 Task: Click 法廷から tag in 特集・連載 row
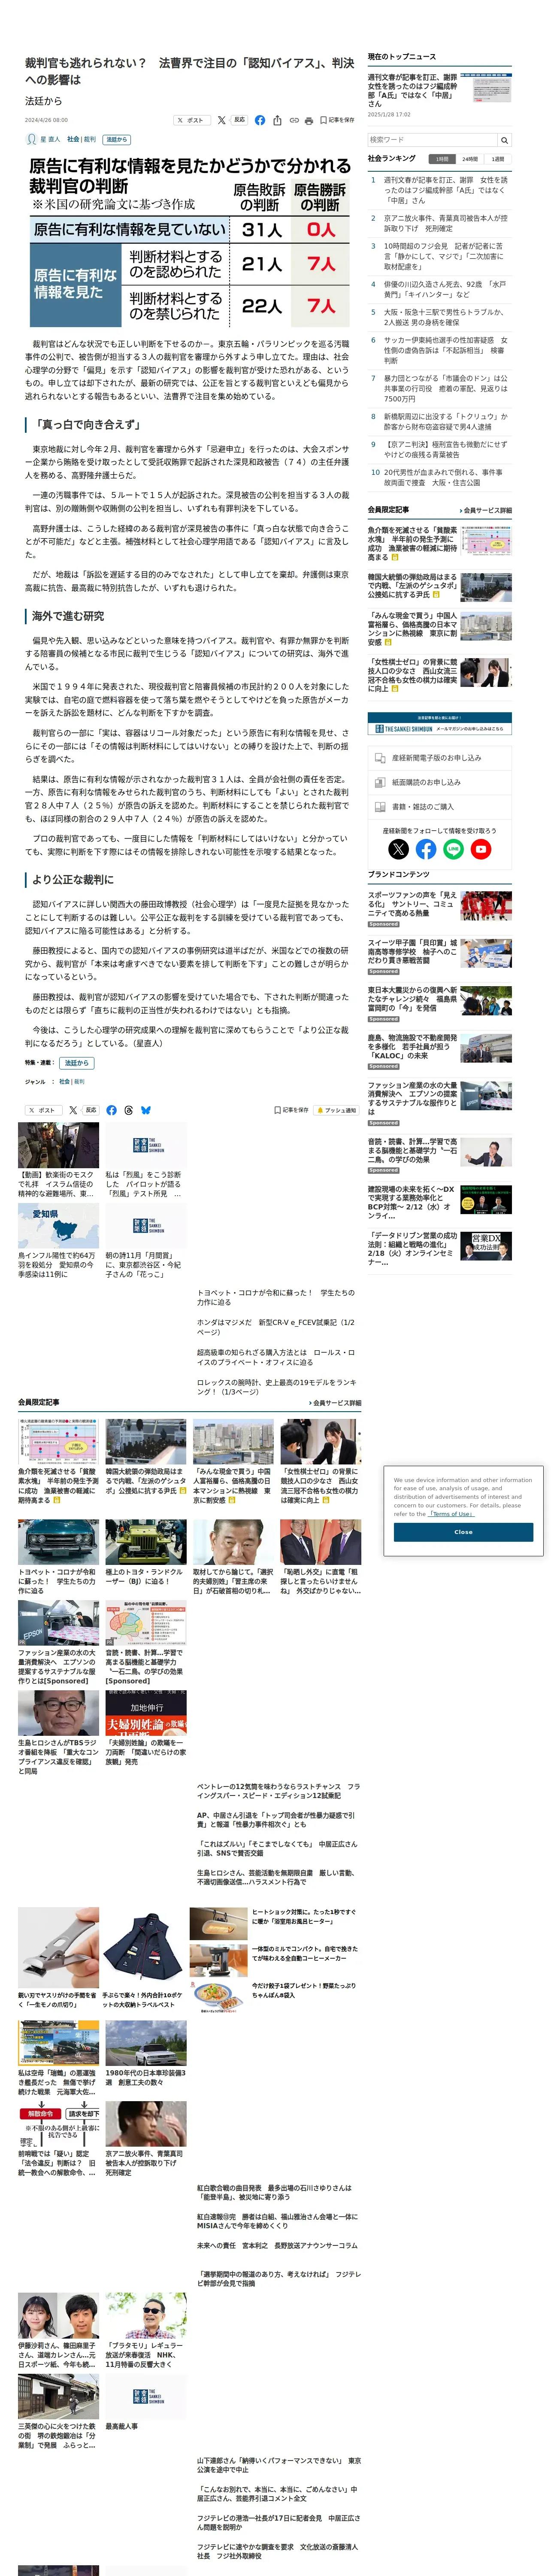pos(76,1062)
